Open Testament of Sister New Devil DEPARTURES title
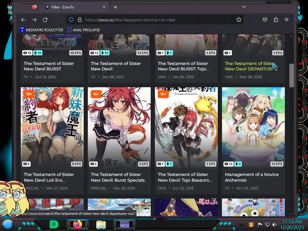Screen dimensions: 308x231 [251, 66]
